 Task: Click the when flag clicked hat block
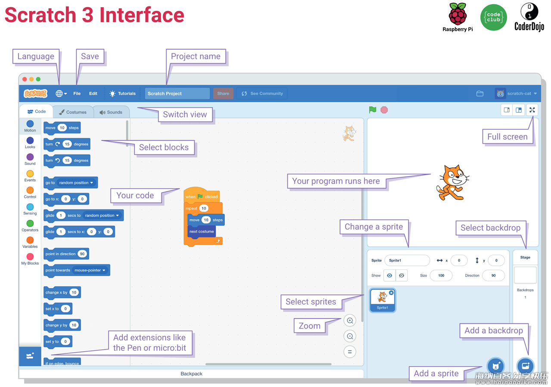point(201,195)
